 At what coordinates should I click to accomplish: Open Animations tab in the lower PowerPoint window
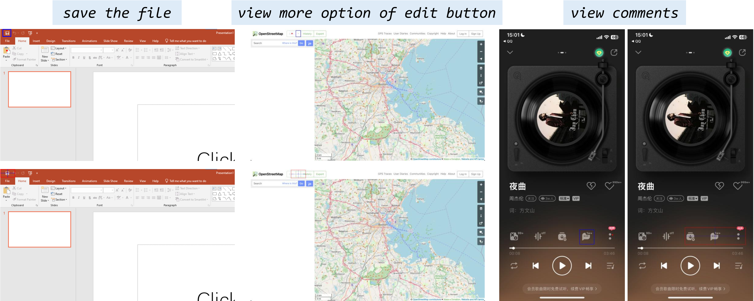click(89, 181)
